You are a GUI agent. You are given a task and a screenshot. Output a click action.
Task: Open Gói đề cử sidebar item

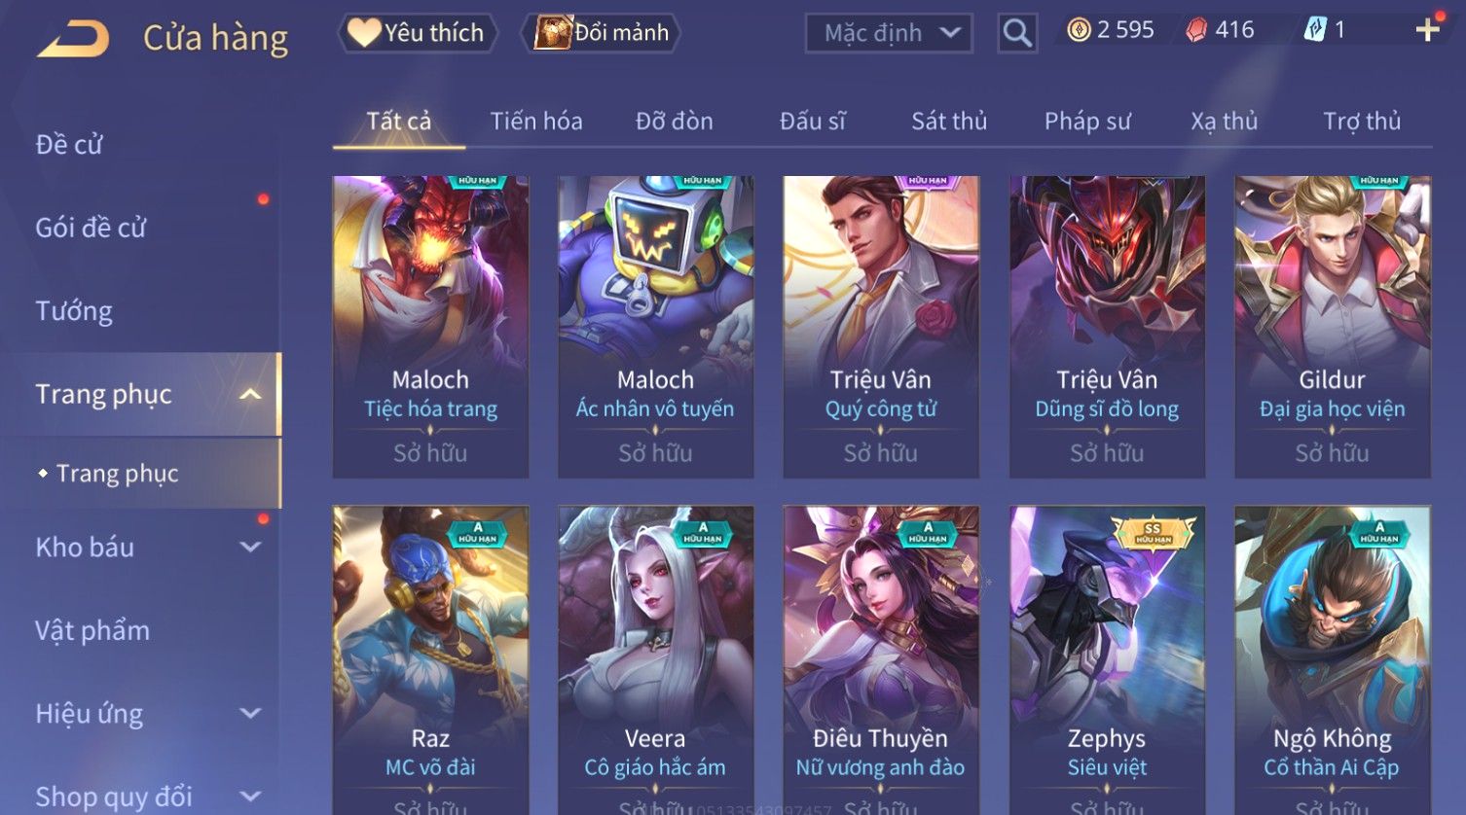click(91, 228)
